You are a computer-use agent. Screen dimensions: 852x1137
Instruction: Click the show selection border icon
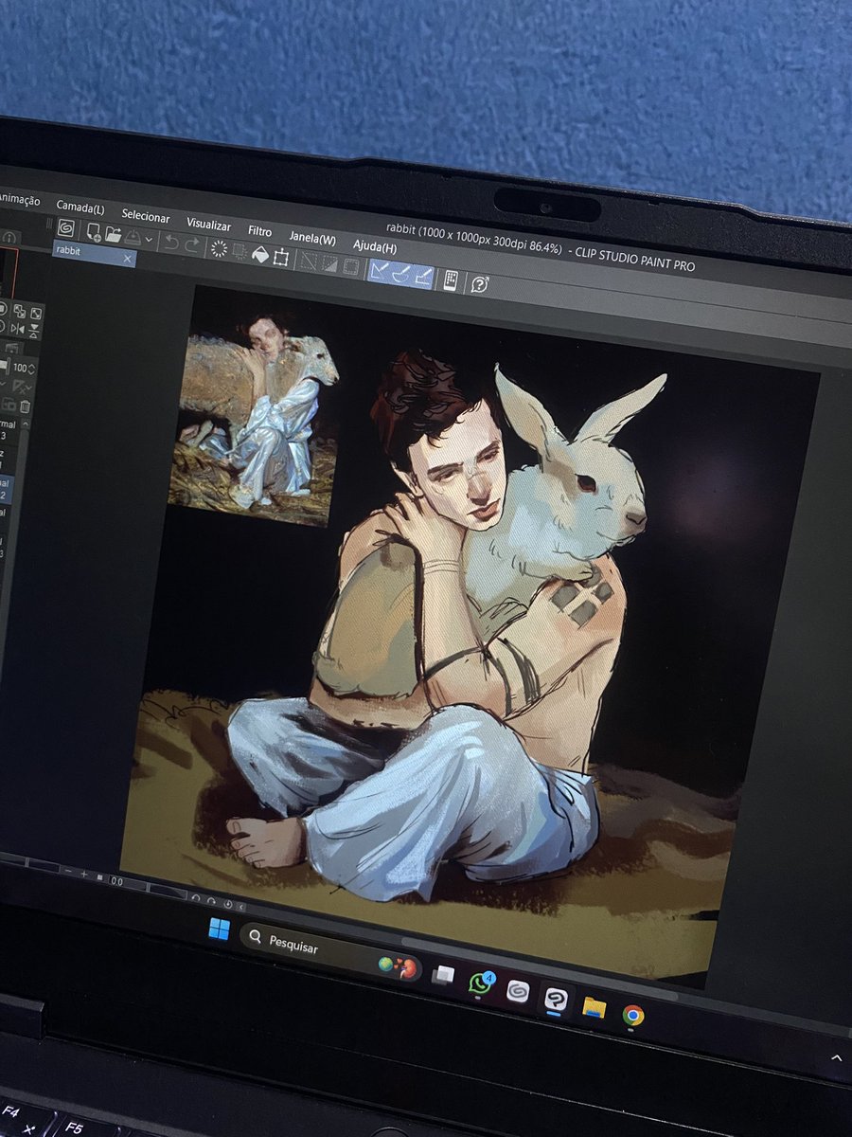pyautogui.click(x=352, y=266)
